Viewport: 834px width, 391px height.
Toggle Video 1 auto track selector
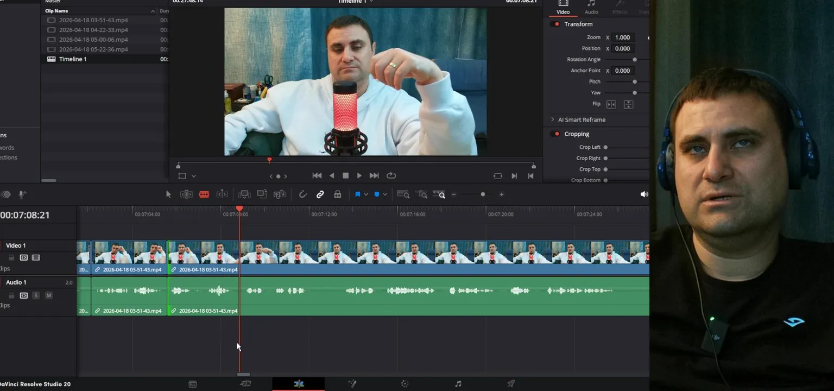click(x=24, y=257)
